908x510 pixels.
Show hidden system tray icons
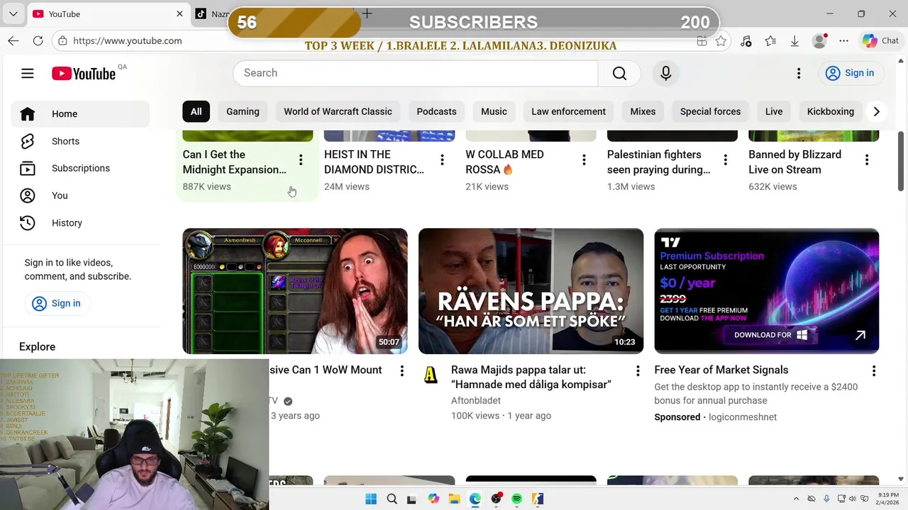coord(796,499)
